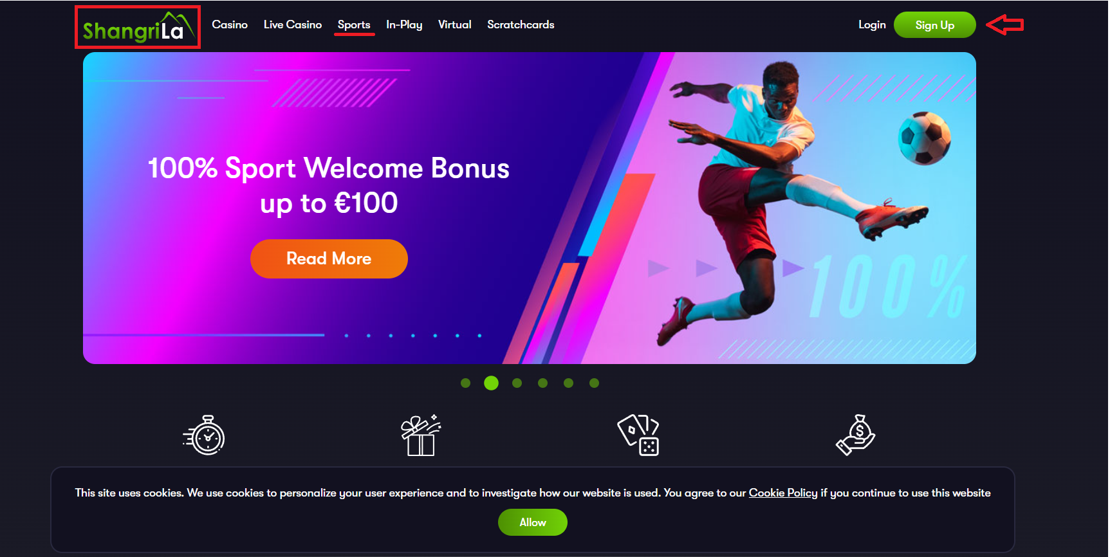The height and width of the screenshot is (557, 1110).
Task: Select the third carousel dot
Action: 517,383
